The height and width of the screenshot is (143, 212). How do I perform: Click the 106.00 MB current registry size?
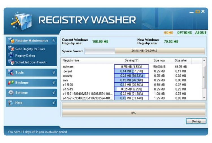click(100, 42)
